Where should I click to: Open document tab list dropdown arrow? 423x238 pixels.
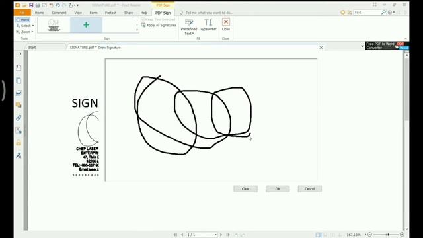362,46
